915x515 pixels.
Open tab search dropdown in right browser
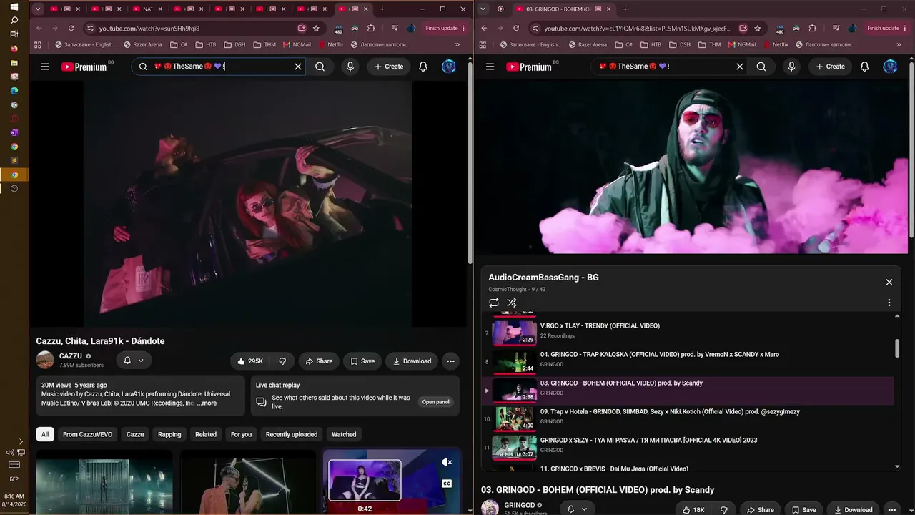click(x=483, y=9)
